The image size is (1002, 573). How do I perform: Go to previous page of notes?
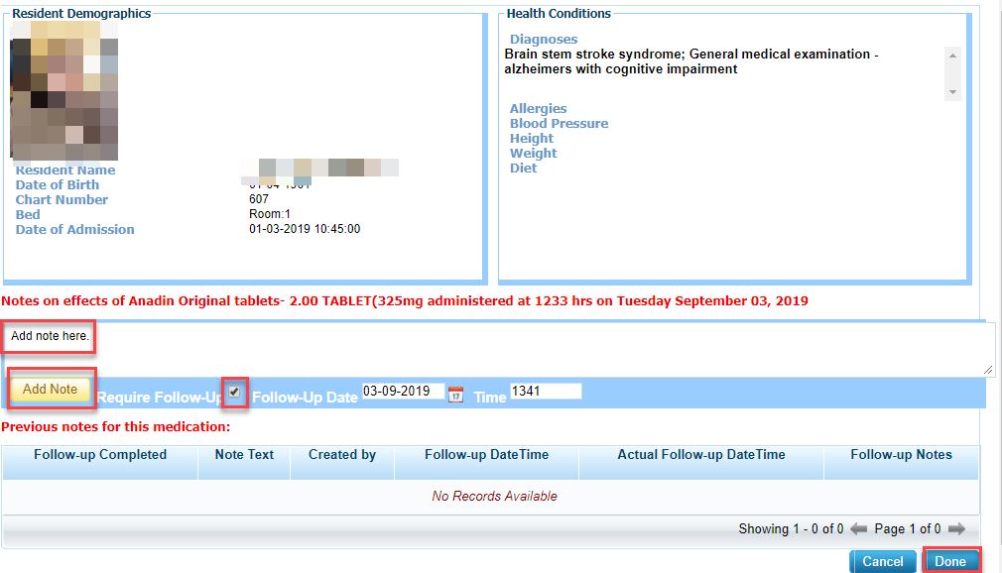pos(859,529)
